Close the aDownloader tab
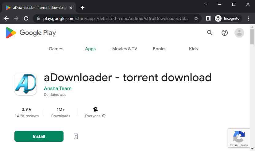This screenshot has height=151, width=255. 71,8
